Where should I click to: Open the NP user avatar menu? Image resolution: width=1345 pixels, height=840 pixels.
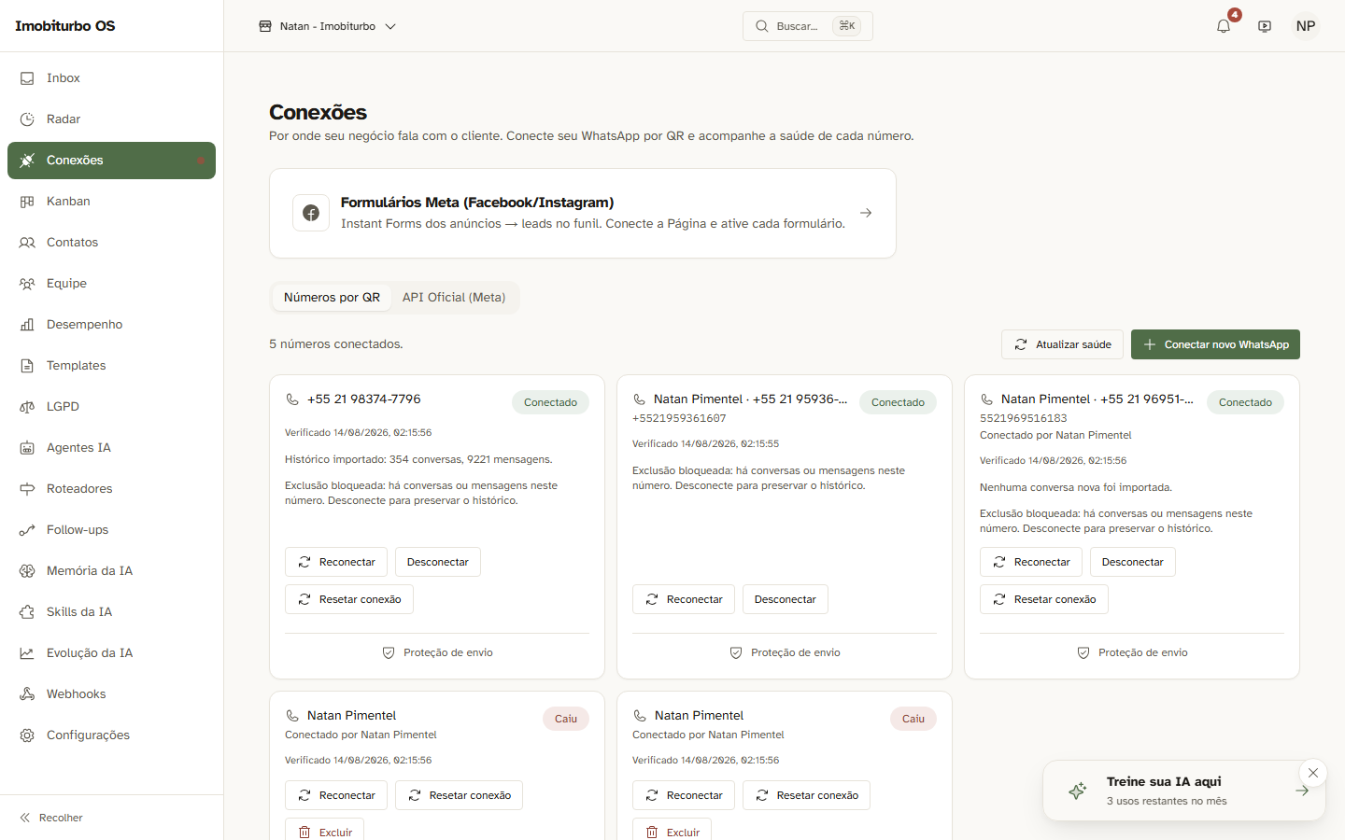1306,26
